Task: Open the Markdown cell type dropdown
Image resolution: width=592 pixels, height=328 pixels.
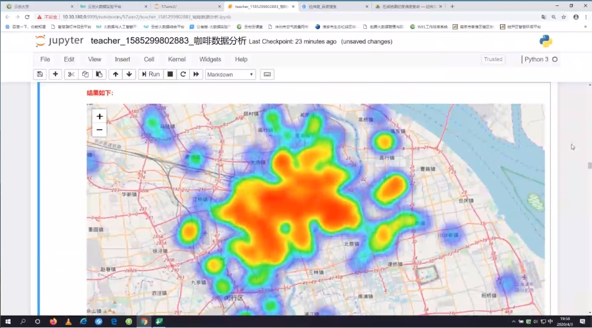Action: point(230,74)
